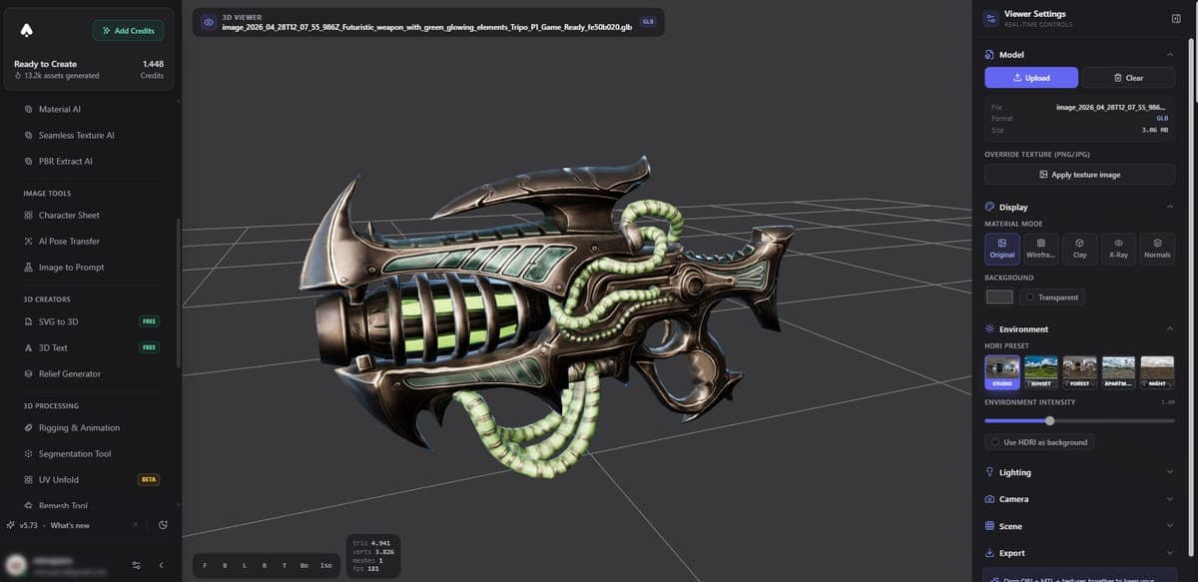Select Normals material mode
The width and height of the screenshot is (1198, 582).
tap(1157, 249)
